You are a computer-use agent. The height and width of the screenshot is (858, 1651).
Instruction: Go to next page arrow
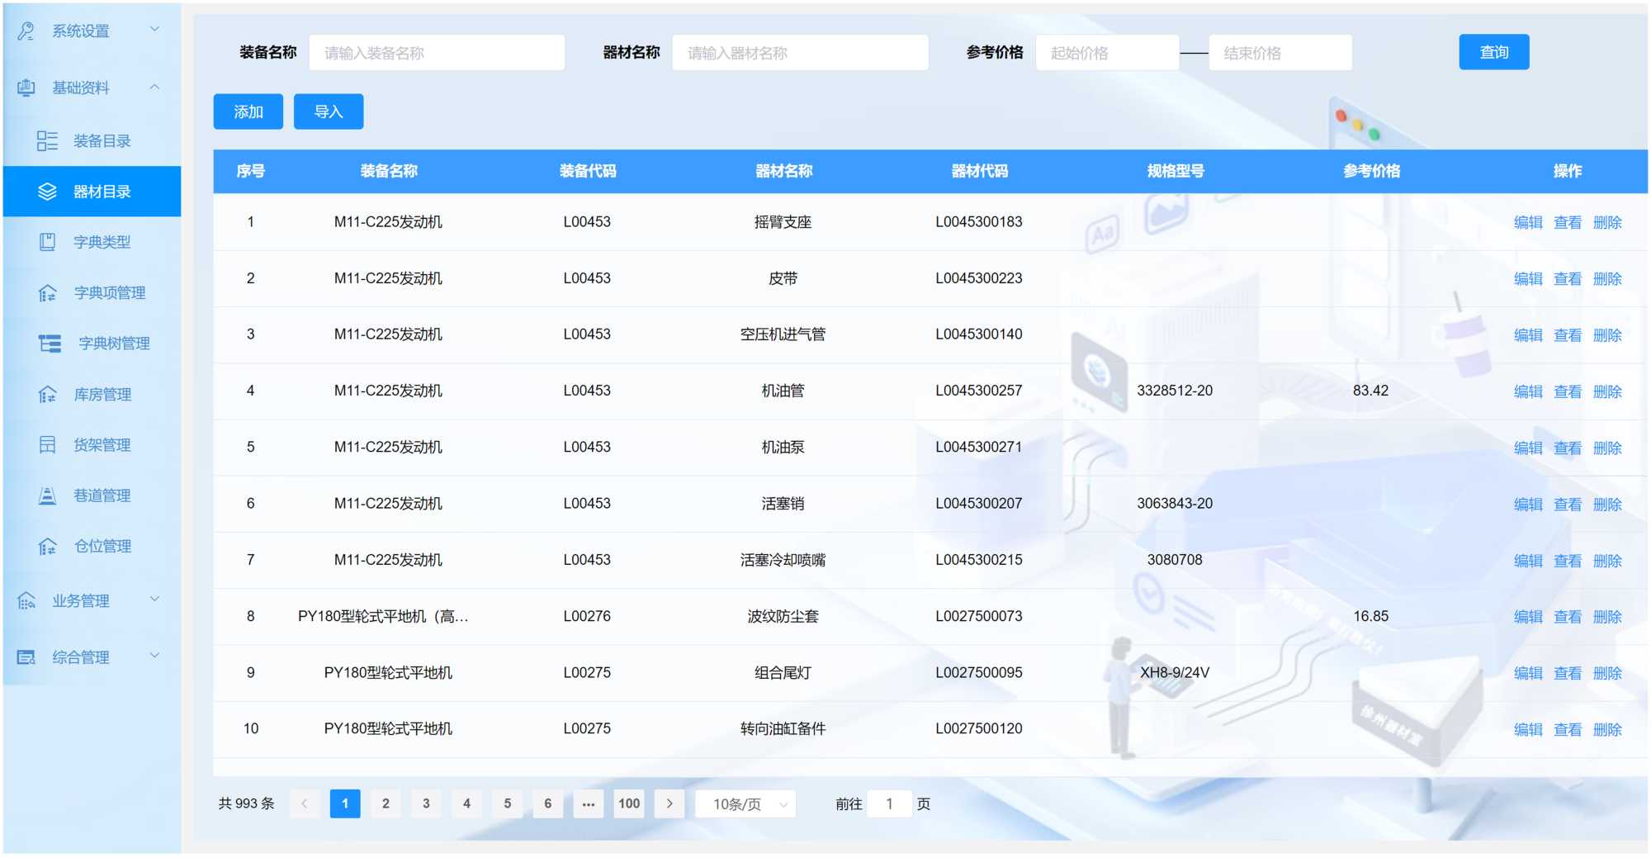click(669, 803)
